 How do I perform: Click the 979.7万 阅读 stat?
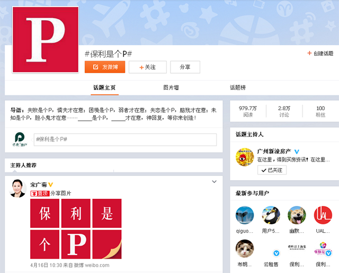248,111
